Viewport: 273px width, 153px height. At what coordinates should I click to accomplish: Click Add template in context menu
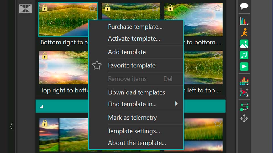(127, 52)
